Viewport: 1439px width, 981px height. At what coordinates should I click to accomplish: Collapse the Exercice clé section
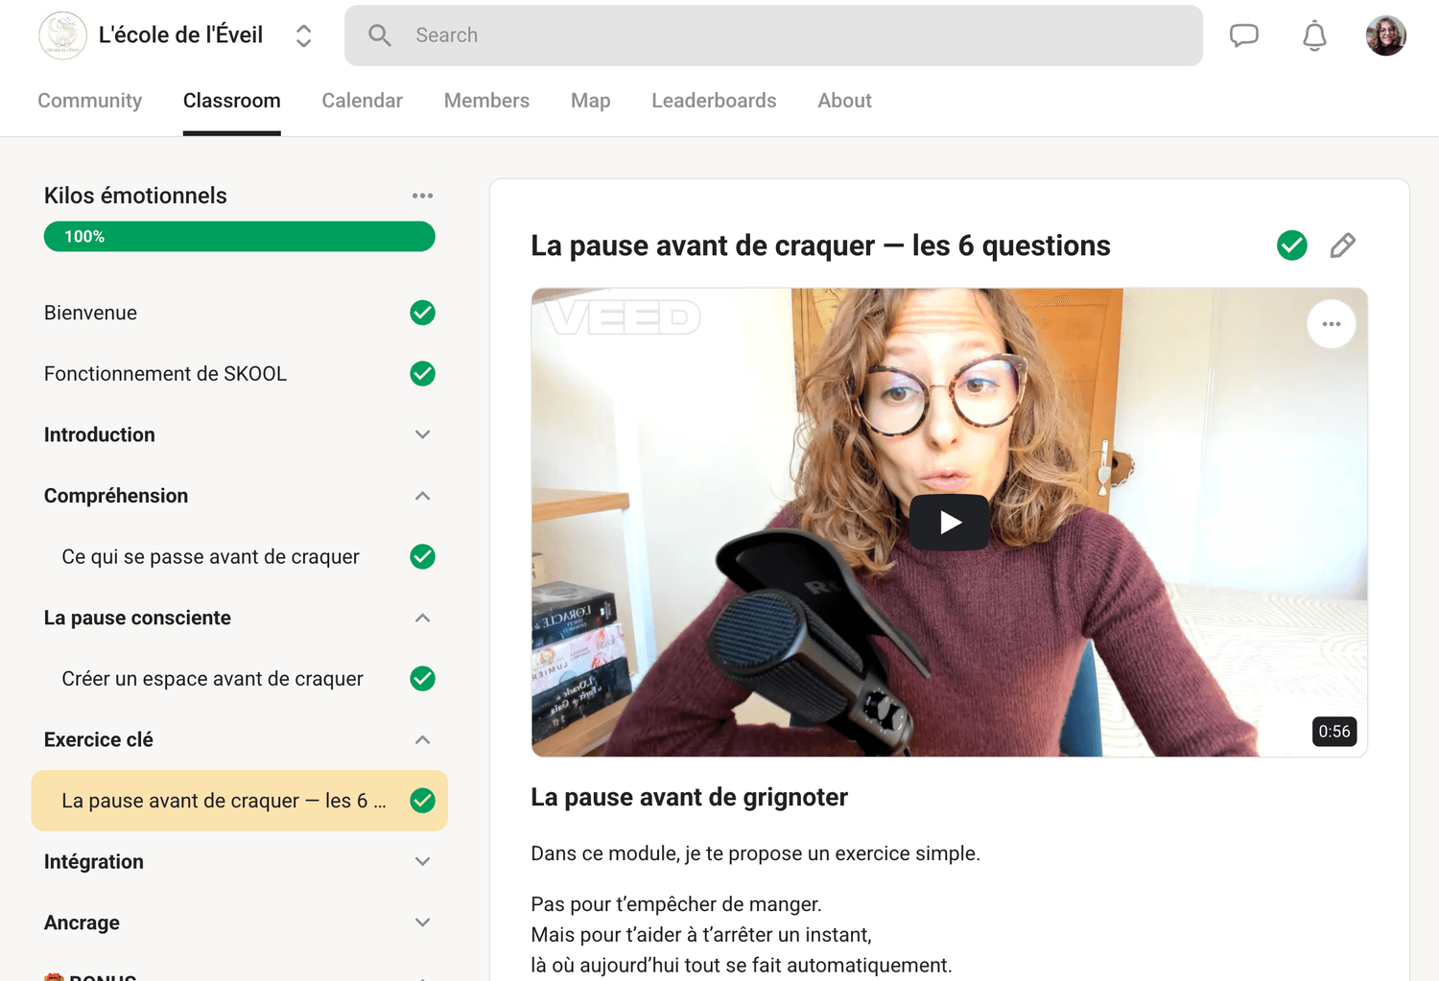point(422,739)
